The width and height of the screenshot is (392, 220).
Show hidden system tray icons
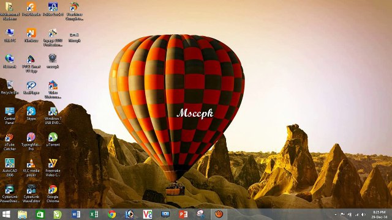click(336, 215)
